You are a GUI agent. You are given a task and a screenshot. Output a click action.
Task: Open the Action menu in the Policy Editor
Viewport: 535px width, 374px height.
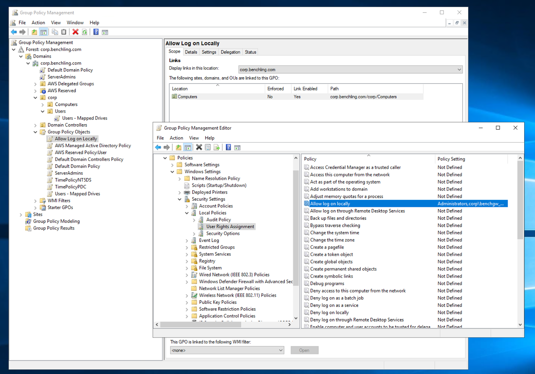[176, 138]
